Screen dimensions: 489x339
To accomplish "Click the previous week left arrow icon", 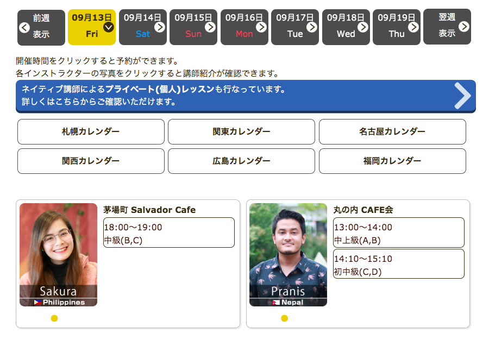I will point(24,28).
